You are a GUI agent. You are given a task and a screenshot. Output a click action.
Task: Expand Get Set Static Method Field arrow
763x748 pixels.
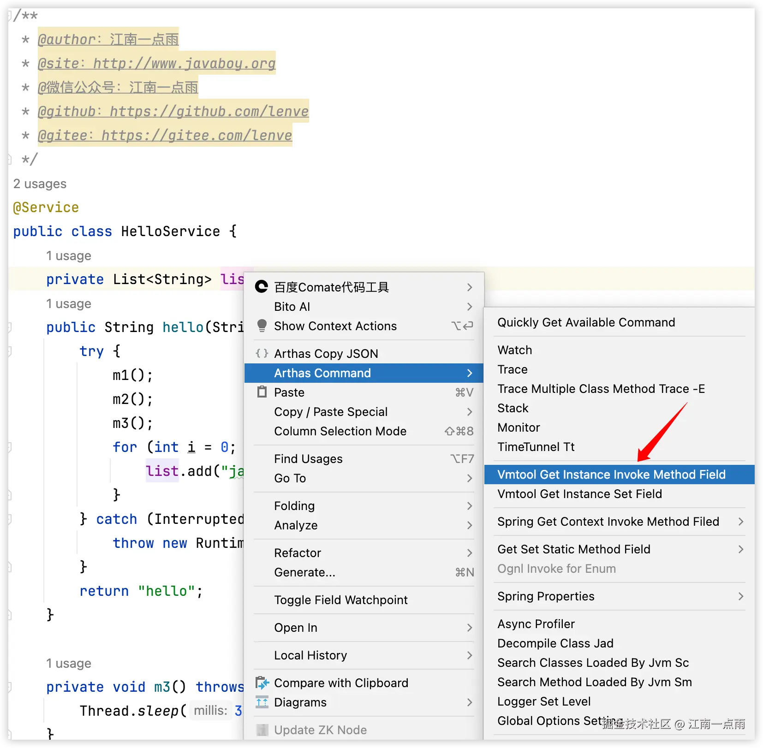coord(740,549)
